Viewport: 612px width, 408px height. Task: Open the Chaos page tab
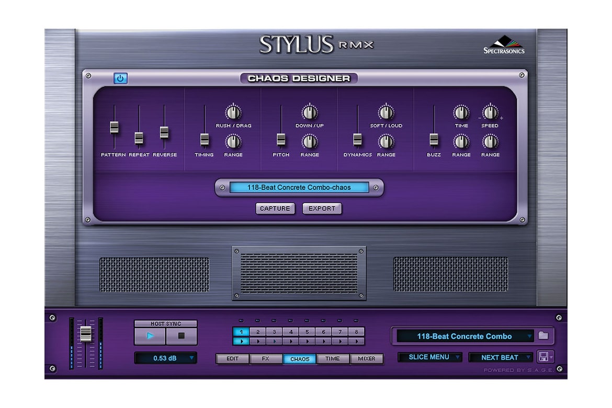[299, 359]
